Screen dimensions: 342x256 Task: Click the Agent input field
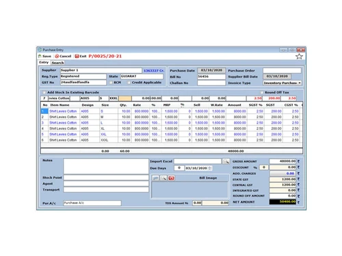pyautogui.click(x=106, y=184)
